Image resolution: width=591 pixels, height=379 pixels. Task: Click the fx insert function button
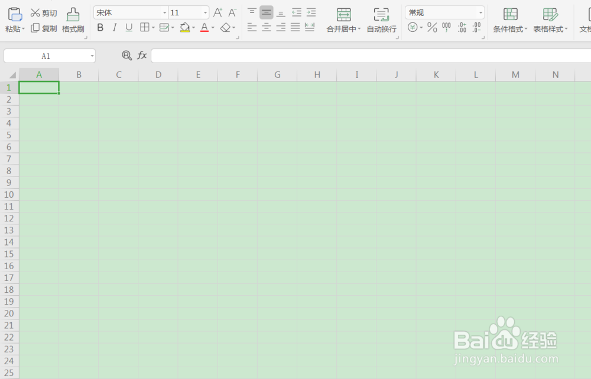pyautogui.click(x=142, y=55)
